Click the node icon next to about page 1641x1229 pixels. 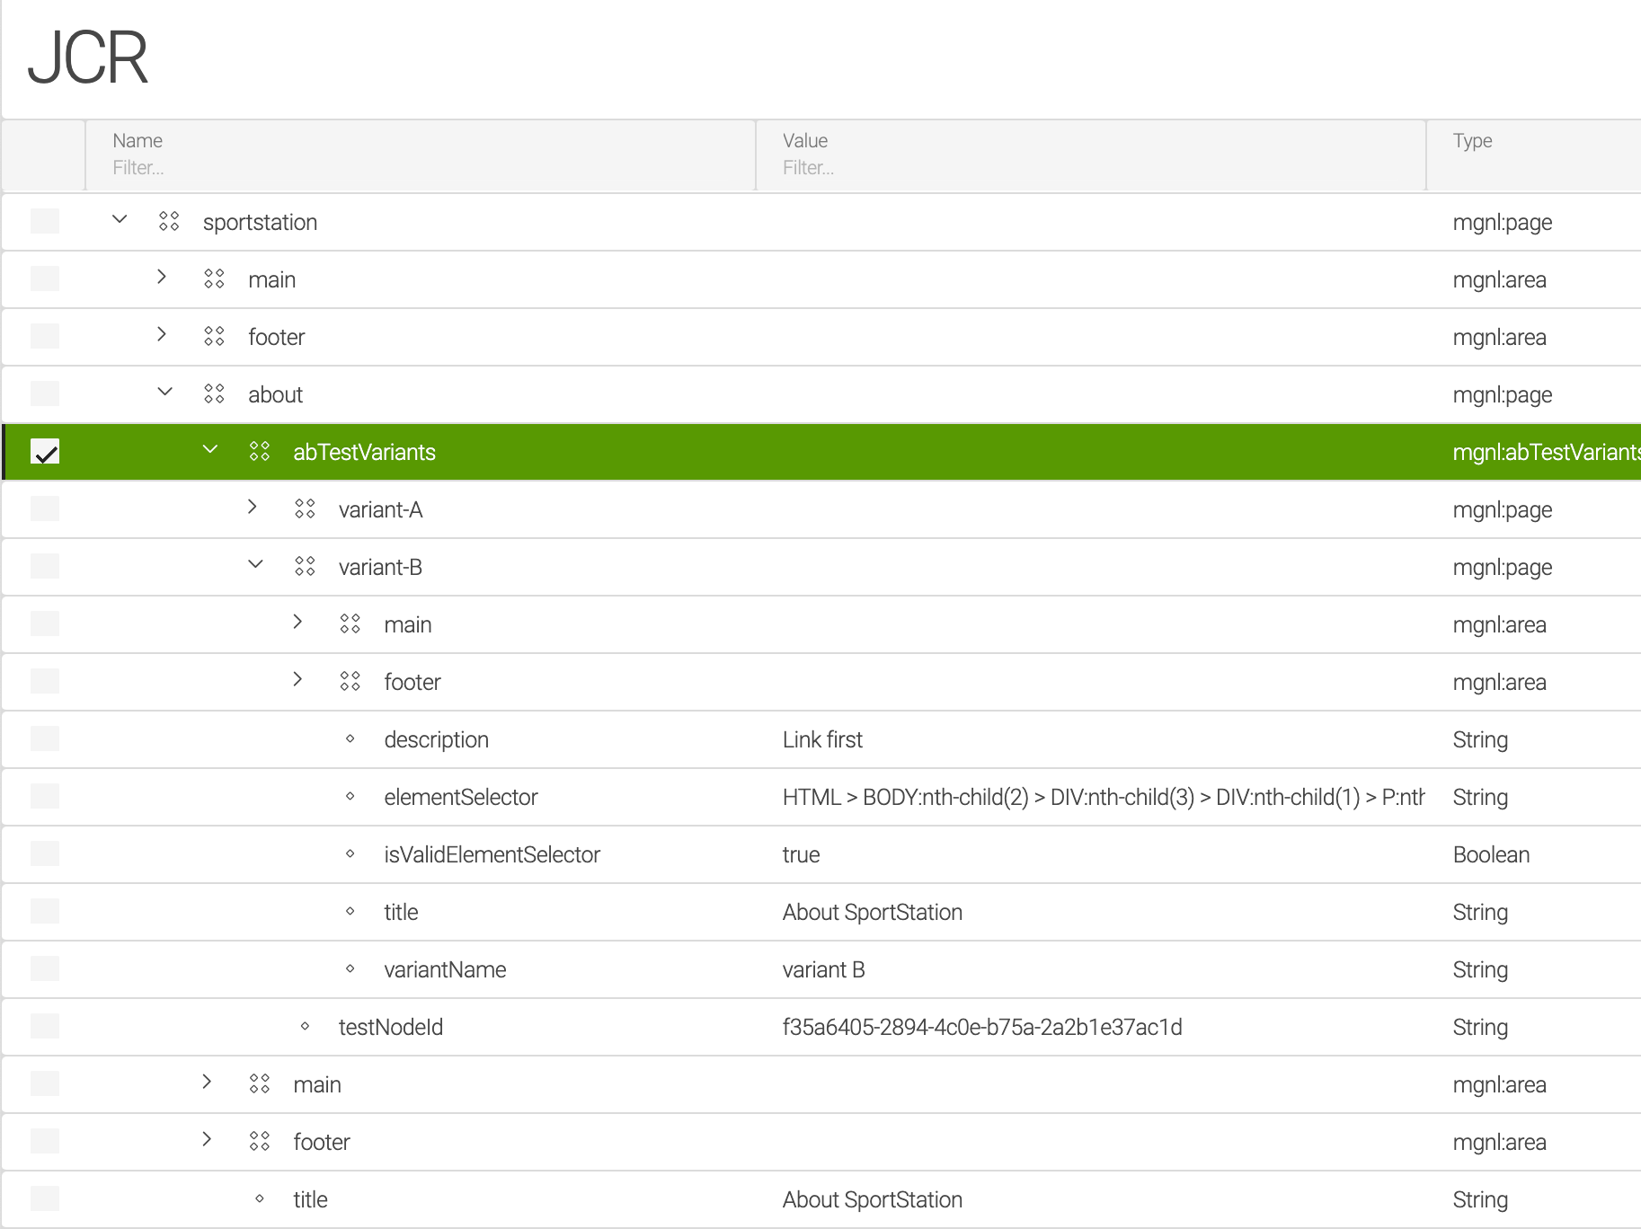click(214, 393)
